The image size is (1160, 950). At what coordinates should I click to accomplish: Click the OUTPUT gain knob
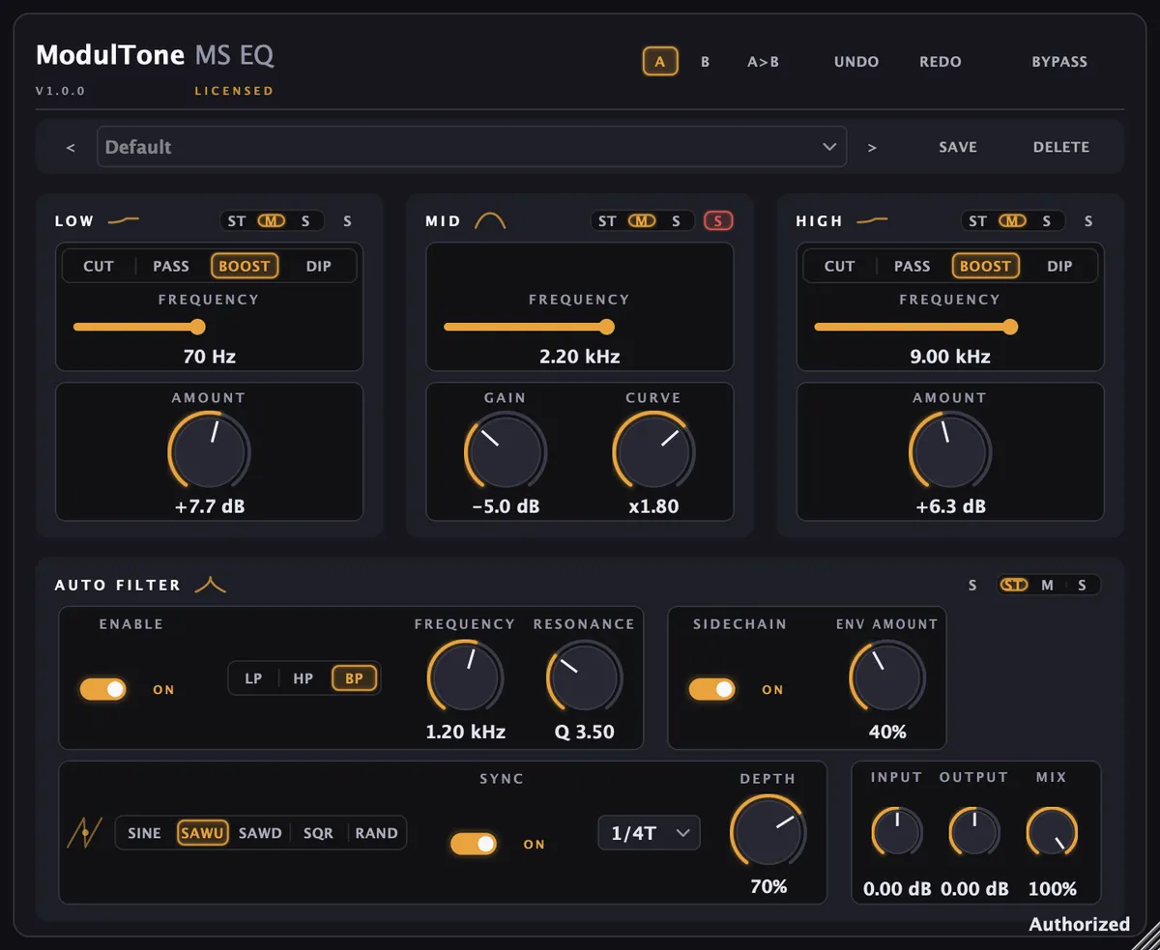click(x=974, y=832)
